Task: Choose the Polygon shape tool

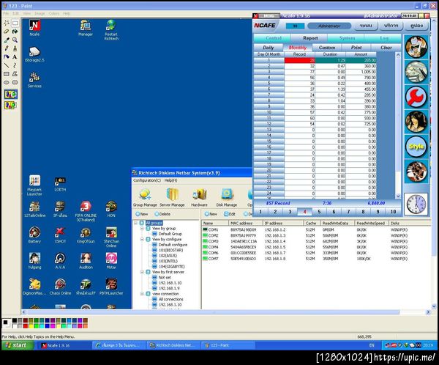Action: 15,74
